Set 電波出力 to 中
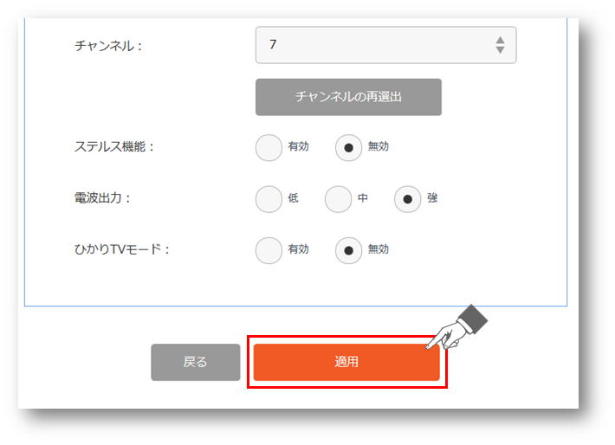Image resolution: width=615 pixels, height=445 pixels. pos(338,199)
